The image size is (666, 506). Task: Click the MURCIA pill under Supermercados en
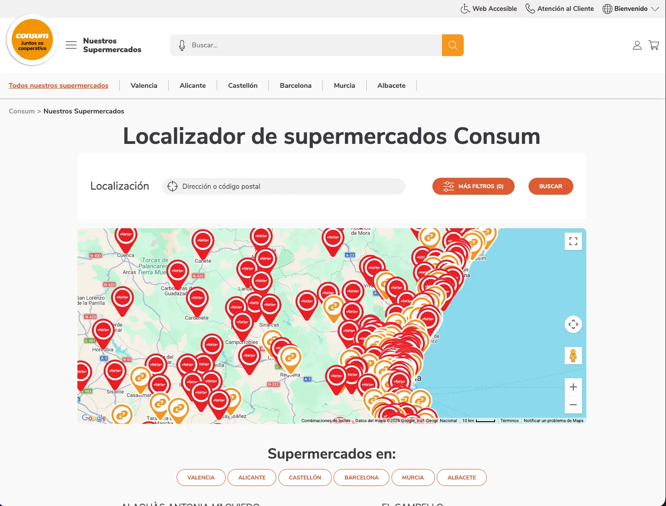(x=413, y=477)
